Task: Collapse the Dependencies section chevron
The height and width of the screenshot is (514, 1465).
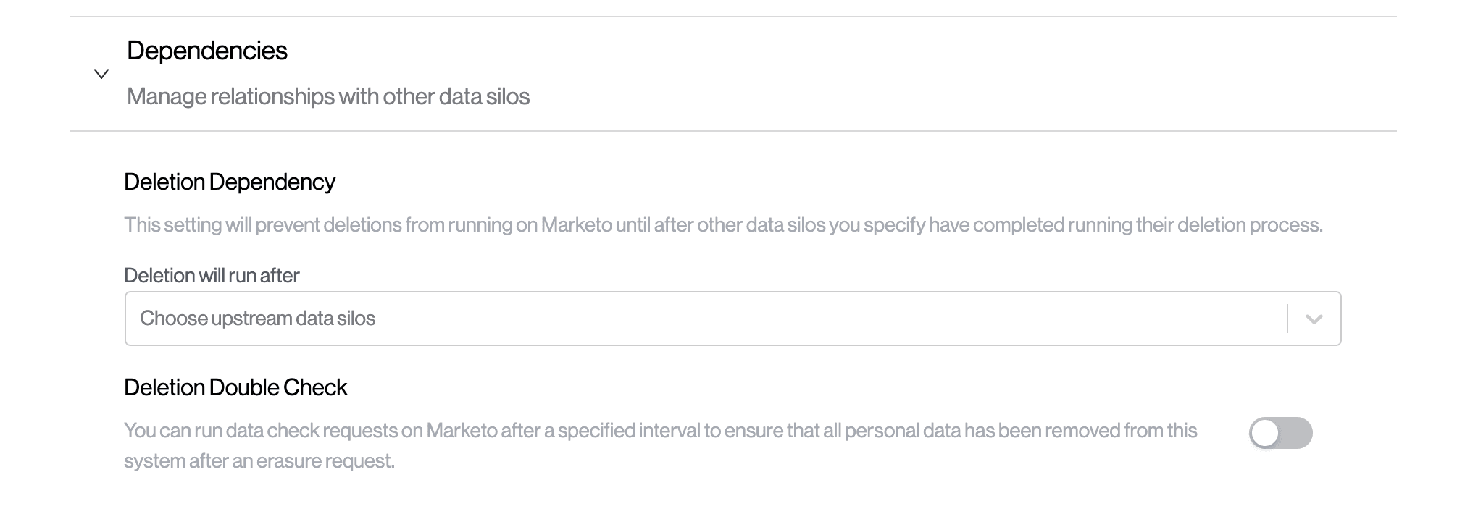Action: [101, 74]
